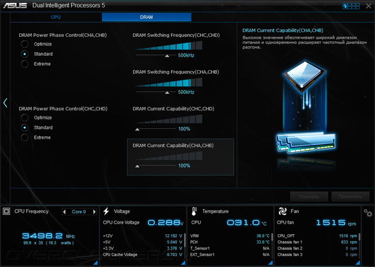Select the DRAM tab

click(x=146, y=17)
